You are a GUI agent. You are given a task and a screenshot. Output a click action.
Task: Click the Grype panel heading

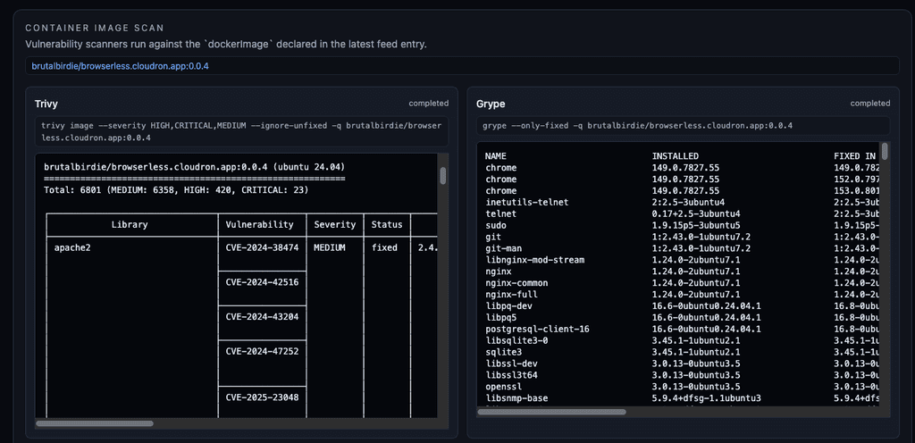click(x=491, y=104)
